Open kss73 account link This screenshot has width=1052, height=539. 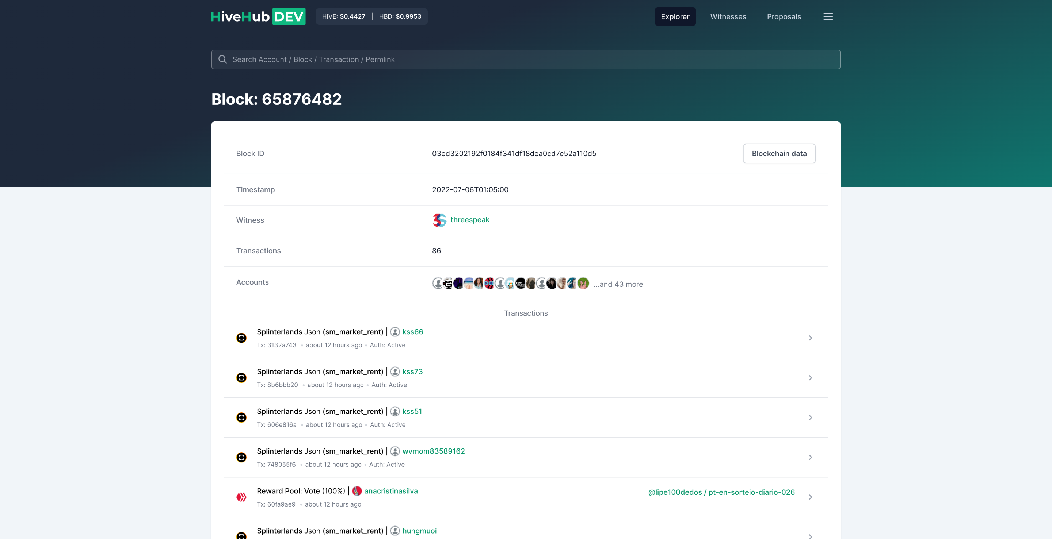412,372
